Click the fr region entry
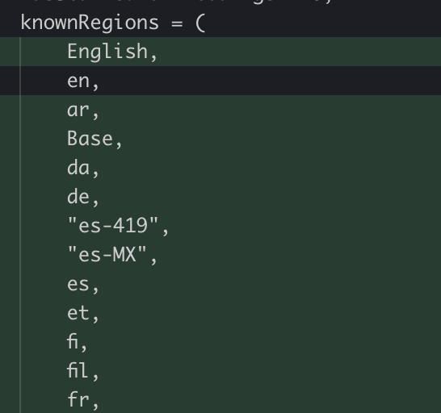The height and width of the screenshot is (413, 441). pyautogui.click(x=78, y=399)
